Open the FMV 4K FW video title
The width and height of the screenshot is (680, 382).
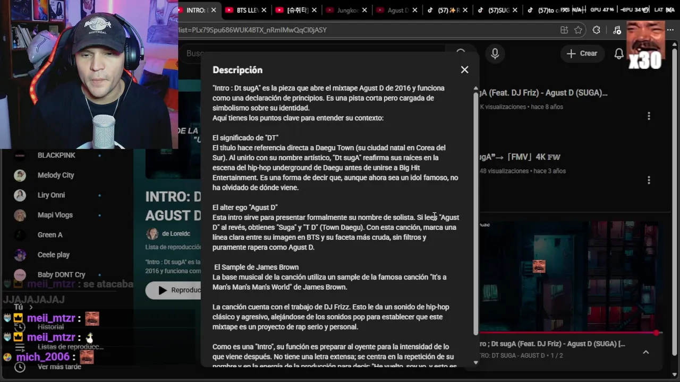[520, 157]
